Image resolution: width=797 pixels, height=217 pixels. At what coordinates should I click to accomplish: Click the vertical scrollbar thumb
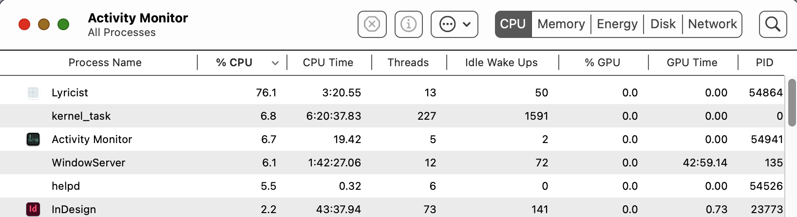tap(792, 102)
